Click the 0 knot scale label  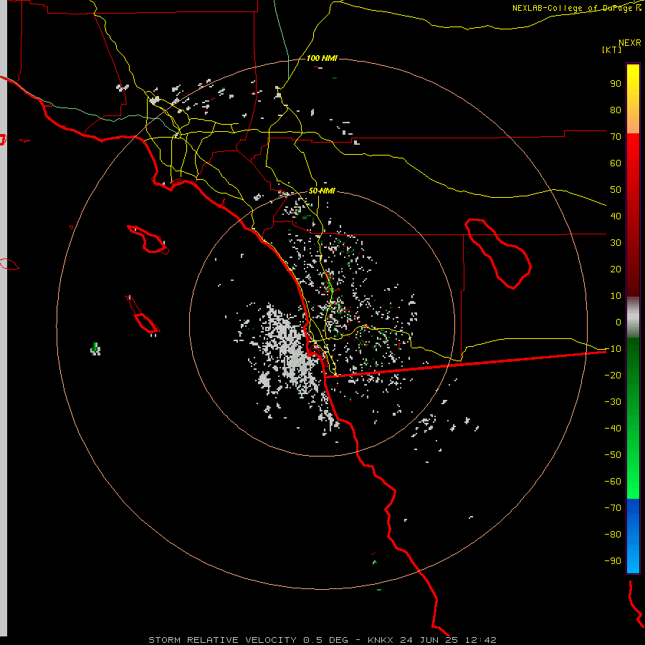(618, 322)
